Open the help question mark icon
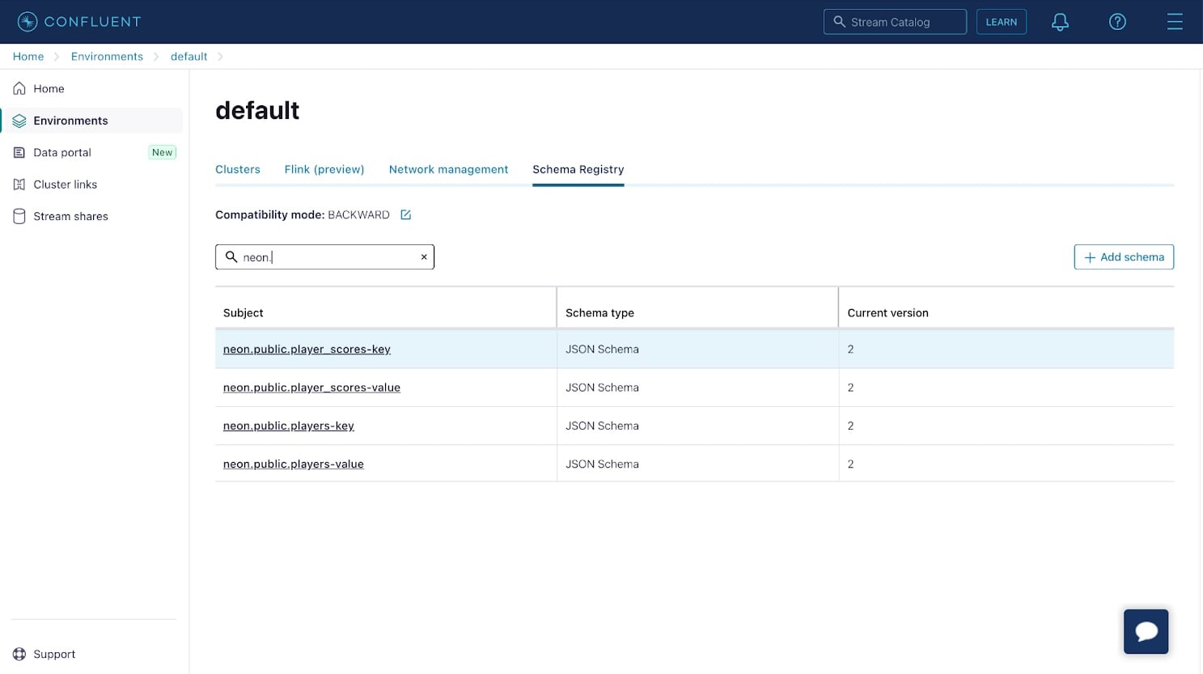The width and height of the screenshot is (1203, 674). click(1117, 22)
